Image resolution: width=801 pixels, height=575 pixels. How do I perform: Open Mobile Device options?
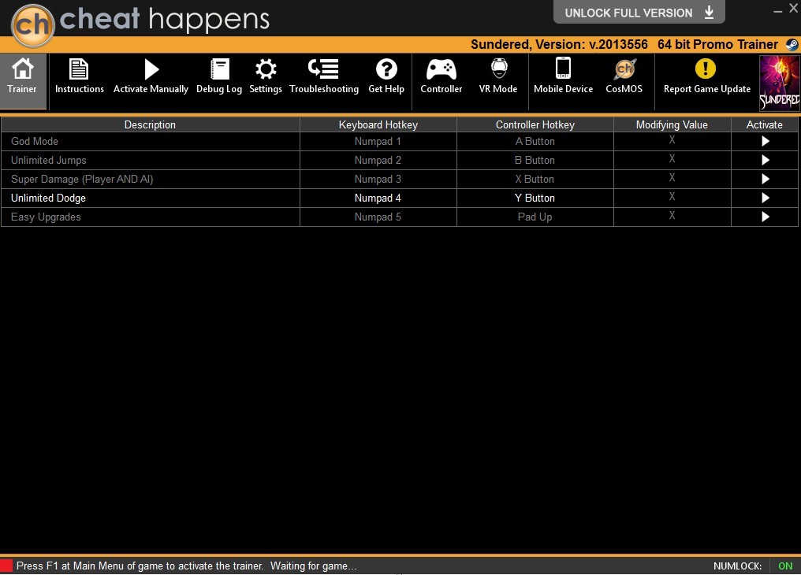pyautogui.click(x=564, y=76)
